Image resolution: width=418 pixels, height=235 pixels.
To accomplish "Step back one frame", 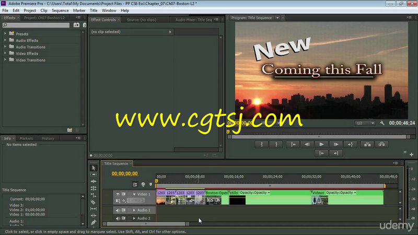I will pos(307,145).
